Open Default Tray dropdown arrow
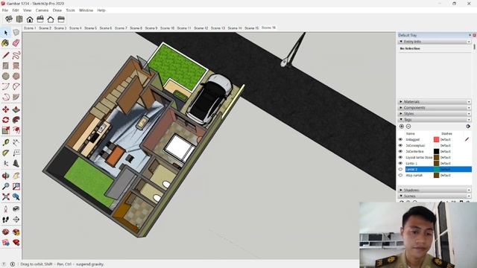The image size is (477, 268). click(470, 35)
